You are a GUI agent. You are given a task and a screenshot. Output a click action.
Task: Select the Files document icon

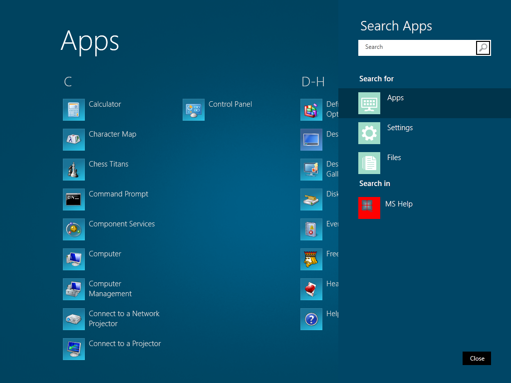point(369,163)
